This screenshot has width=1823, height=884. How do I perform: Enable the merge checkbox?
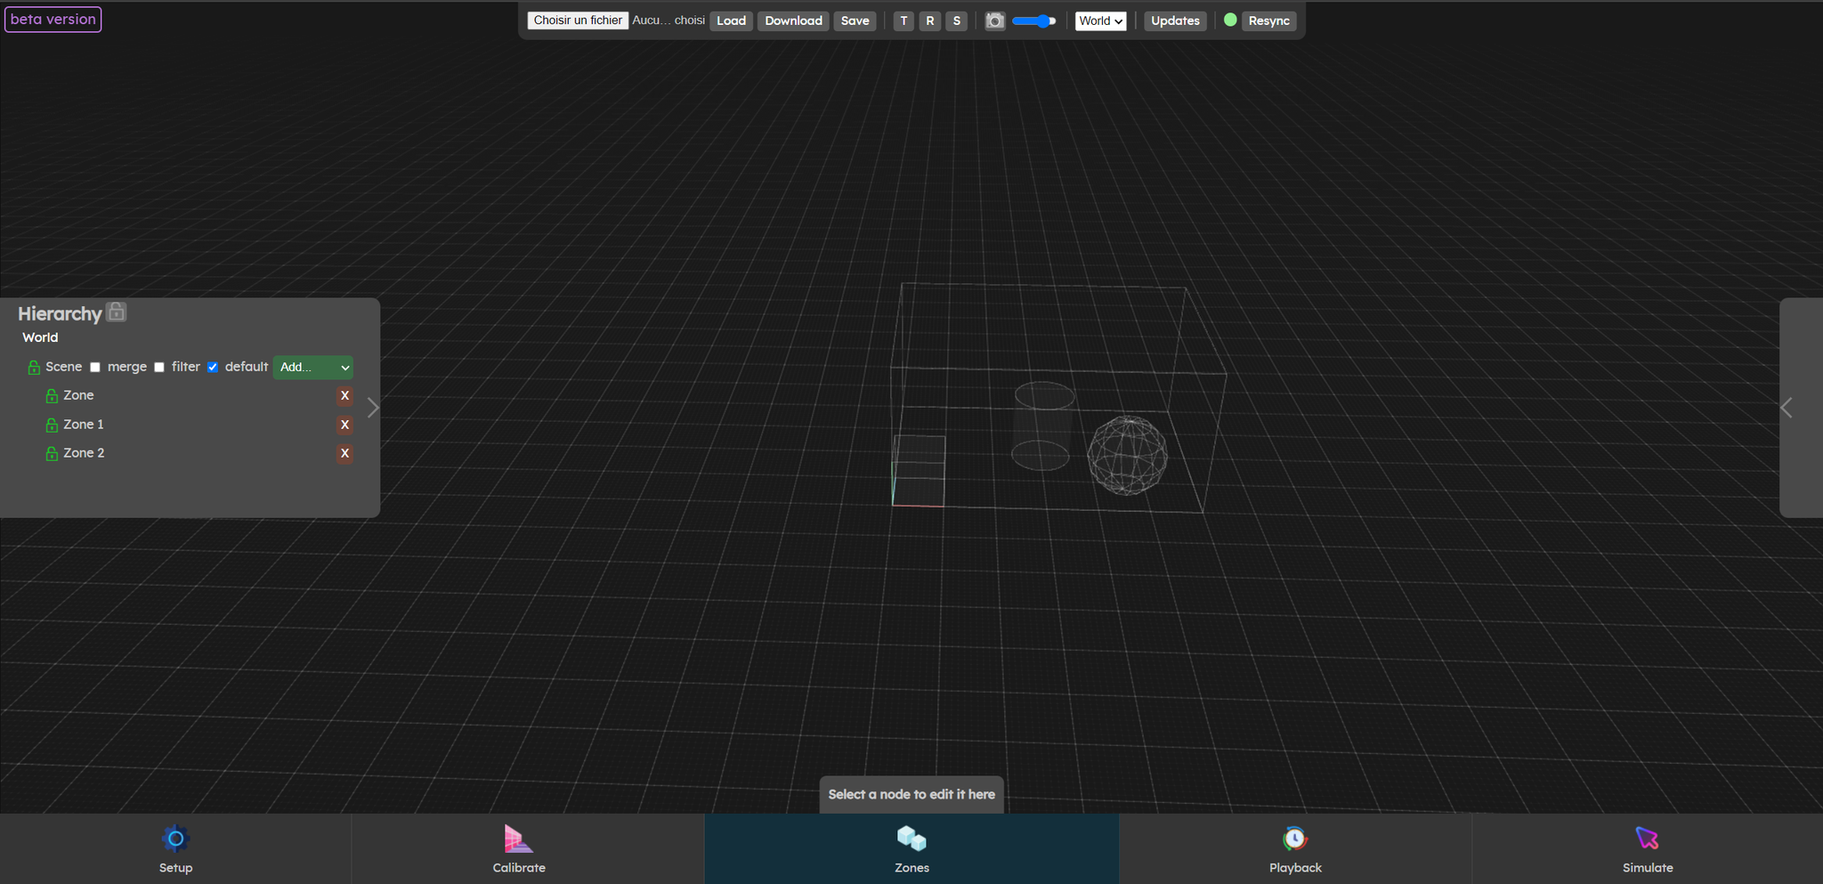[x=95, y=368]
